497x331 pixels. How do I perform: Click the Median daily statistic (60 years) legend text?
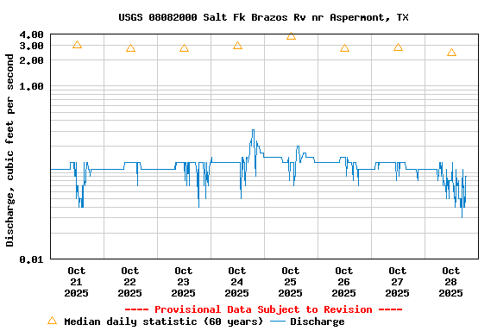(164, 322)
